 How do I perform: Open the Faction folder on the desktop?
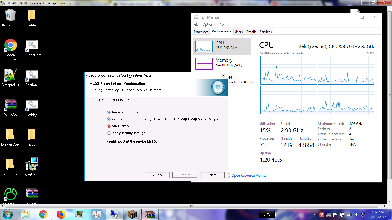(x=32, y=137)
